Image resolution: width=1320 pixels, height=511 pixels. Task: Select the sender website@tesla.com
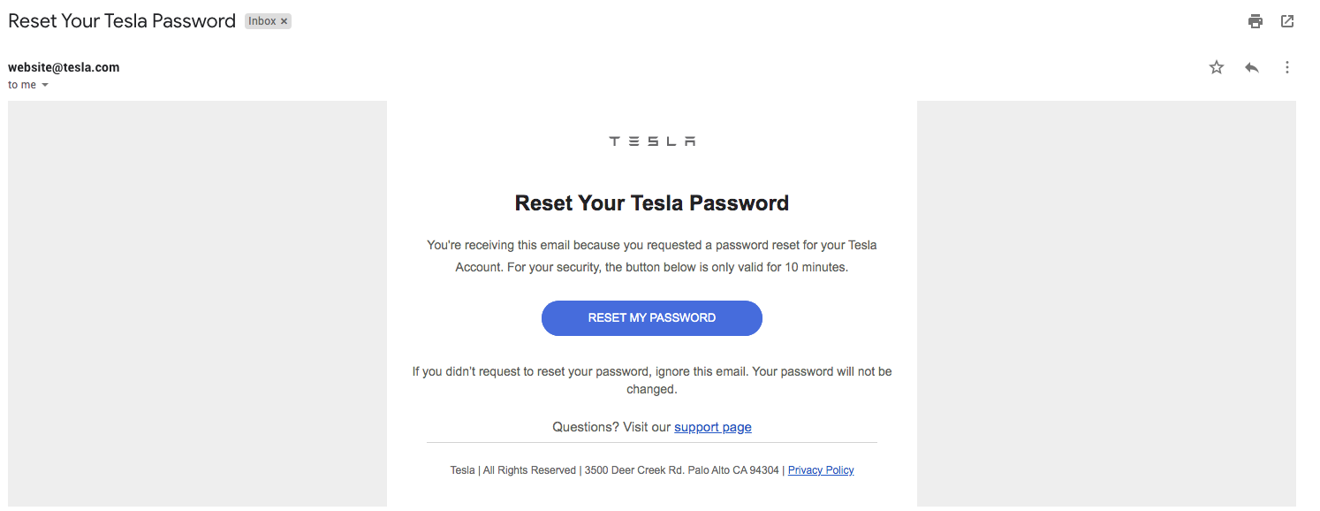coord(64,67)
